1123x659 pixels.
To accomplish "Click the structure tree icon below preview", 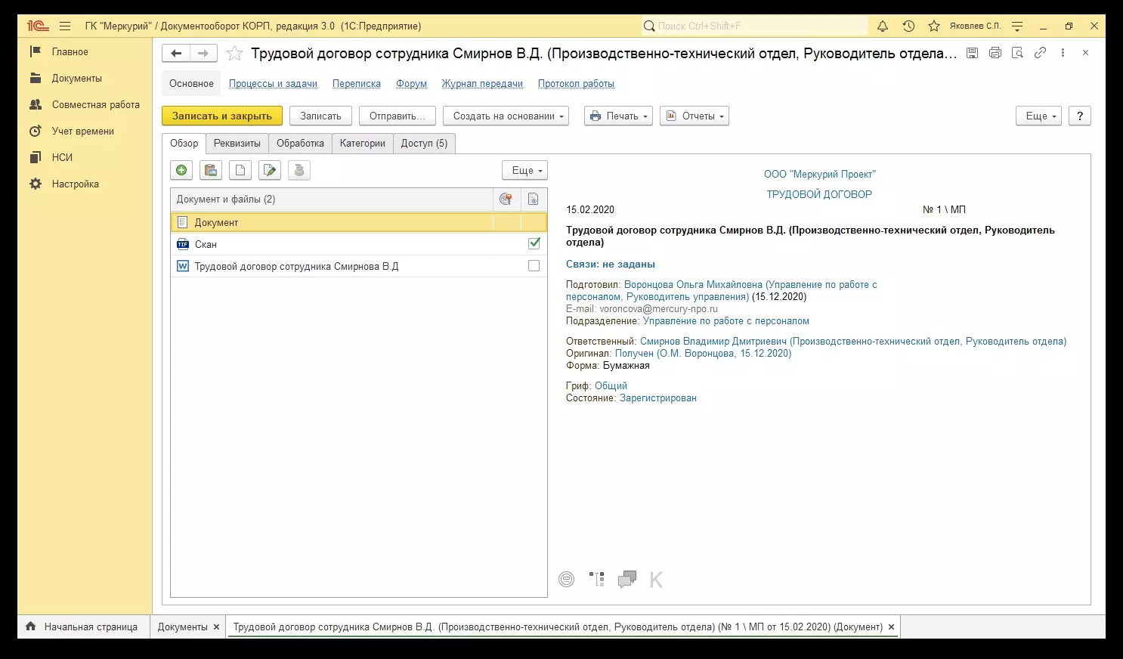I will (597, 580).
